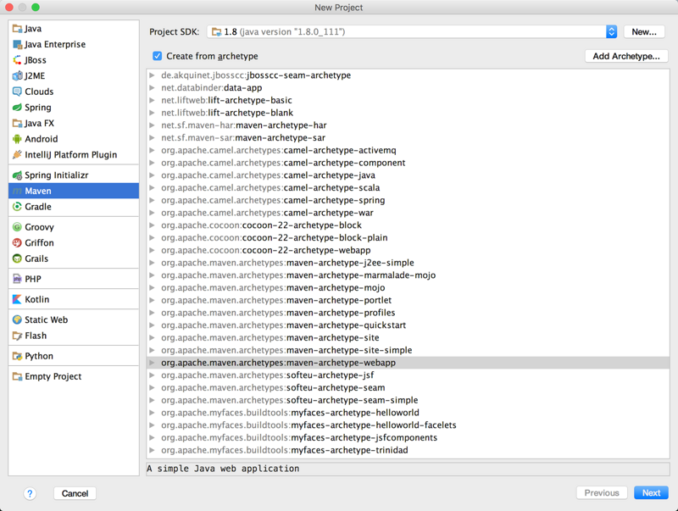Select maven-archetype-j2ee-simple row
This screenshot has width=678, height=511.
pyautogui.click(x=408, y=263)
